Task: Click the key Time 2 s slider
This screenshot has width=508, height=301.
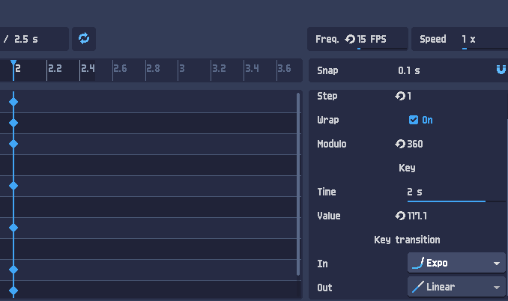Action: [456, 192]
